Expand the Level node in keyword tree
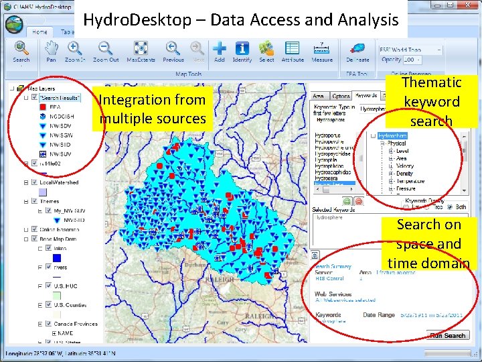Screen dimensions: 482x362 (391, 151)
